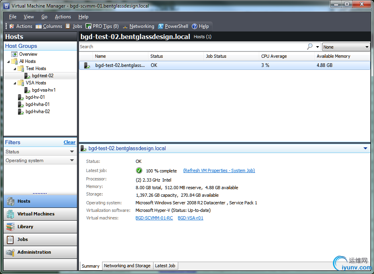
Task: Select bgd-test-02 host server icon in tree
Action: (27, 76)
